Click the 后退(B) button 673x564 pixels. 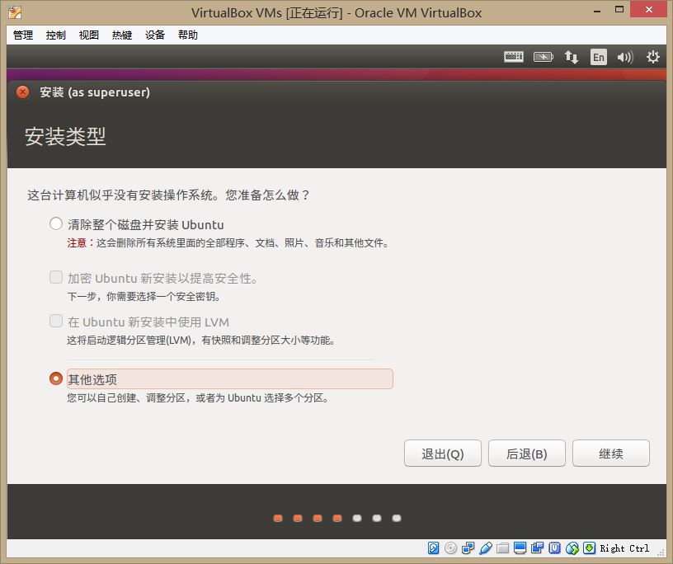[x=527, y=454]
